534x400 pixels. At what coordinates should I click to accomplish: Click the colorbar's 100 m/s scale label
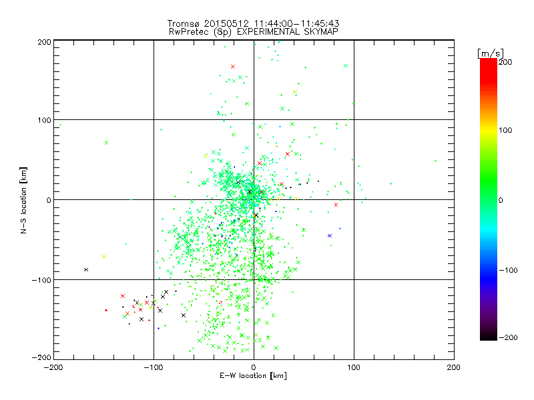pyautogui.click(x=505, y=130)
